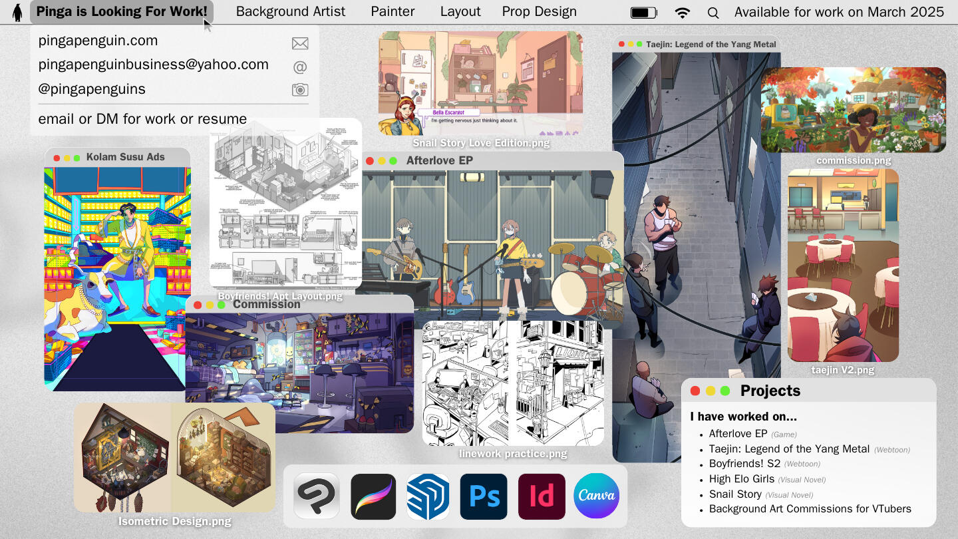This screenshot has height=539, width=958.
Task: Click the yellow minimize button on Afterlove EP
Action: coord(382,161)
